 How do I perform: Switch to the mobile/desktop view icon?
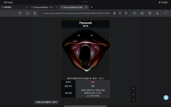(35, 13)
